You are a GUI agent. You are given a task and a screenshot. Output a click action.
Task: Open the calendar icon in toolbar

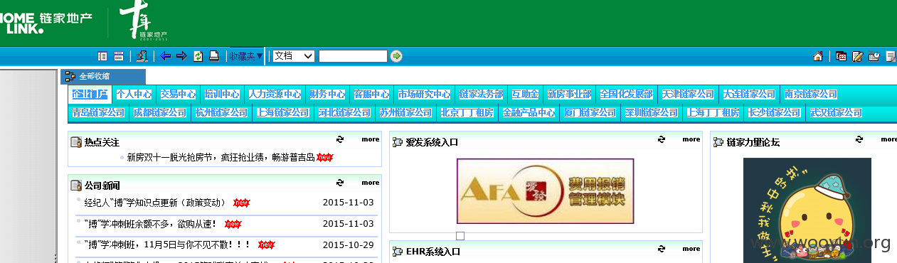(842, 56)
